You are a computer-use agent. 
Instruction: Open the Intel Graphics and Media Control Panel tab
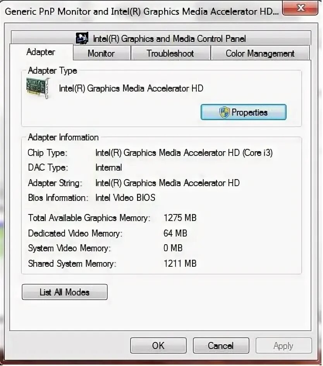coord(161,38)
